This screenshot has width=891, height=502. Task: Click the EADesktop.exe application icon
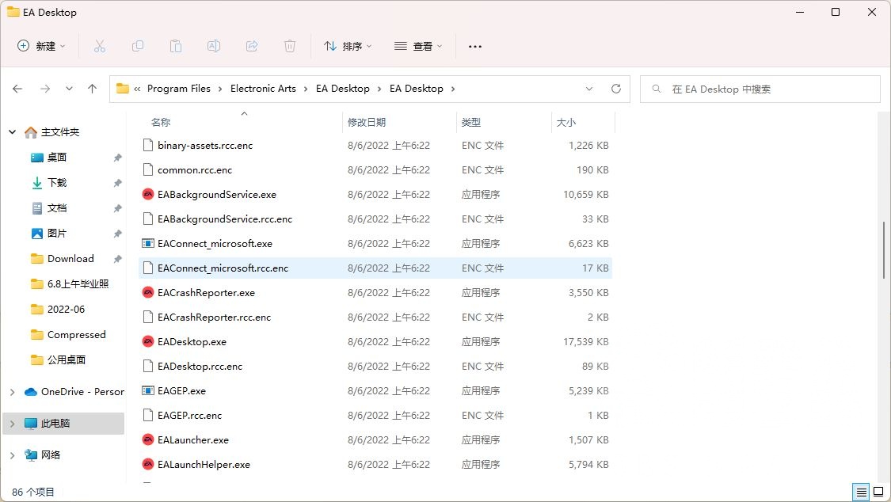click(147, 341)
